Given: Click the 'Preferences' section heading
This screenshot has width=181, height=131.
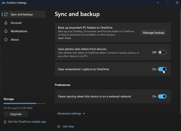Looking at the screenshot, I should [62, 85].
